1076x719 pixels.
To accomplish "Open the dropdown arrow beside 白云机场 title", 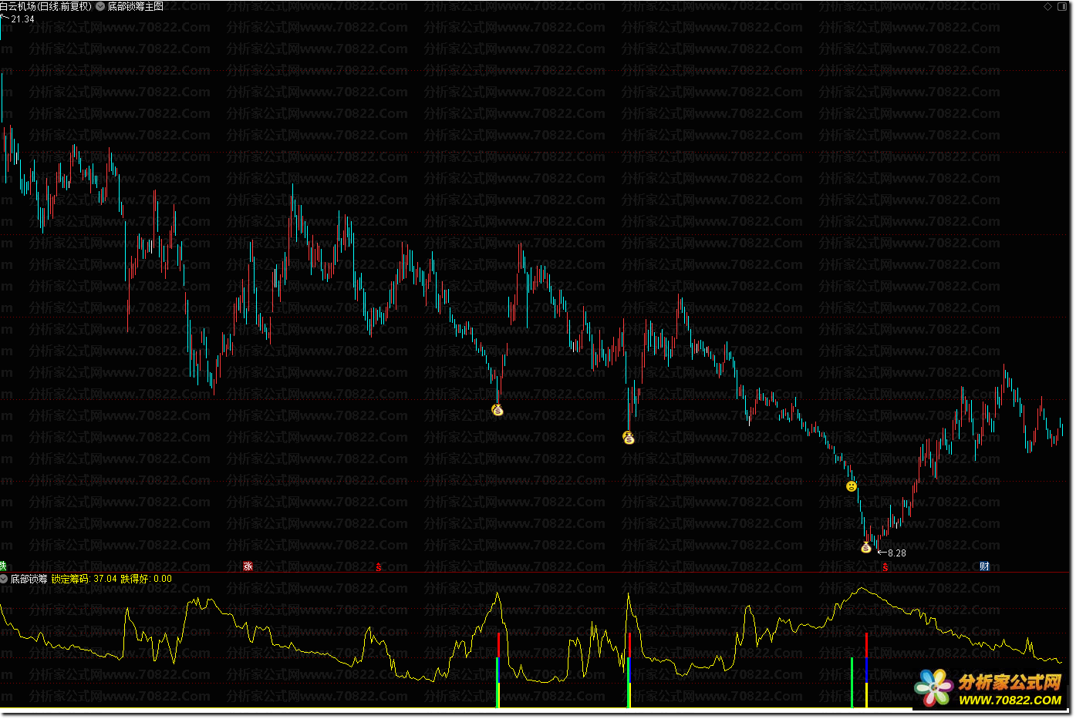I will pos(100,6).
